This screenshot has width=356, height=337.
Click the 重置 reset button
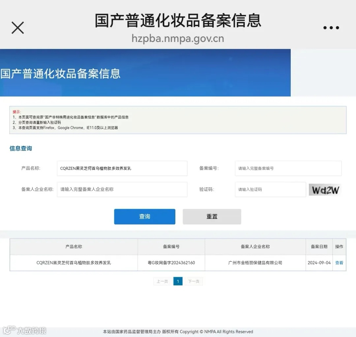[212, 217]
